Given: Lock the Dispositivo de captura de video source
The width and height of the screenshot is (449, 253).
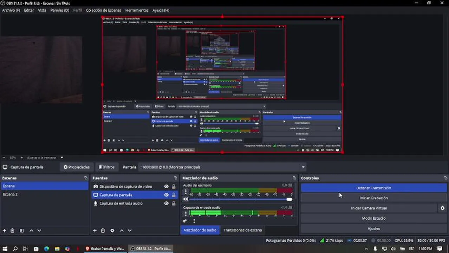Looking at the screenshot, I should [x=174, y=187].
